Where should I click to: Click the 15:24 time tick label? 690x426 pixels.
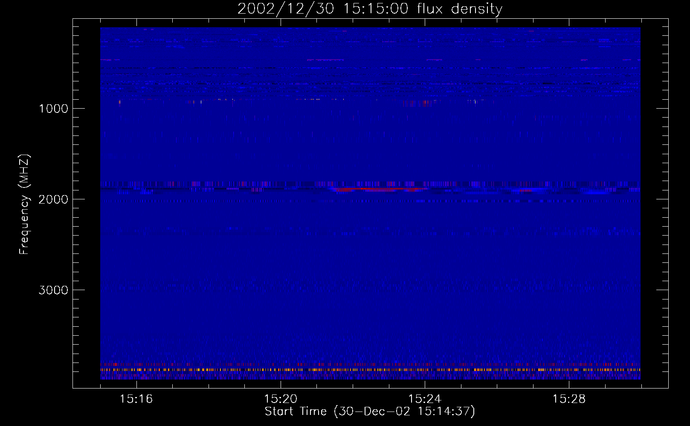(x=425, y=399)
